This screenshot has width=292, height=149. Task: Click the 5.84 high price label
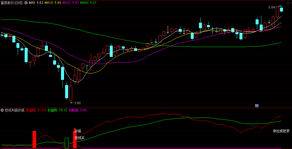click(272, 7)
